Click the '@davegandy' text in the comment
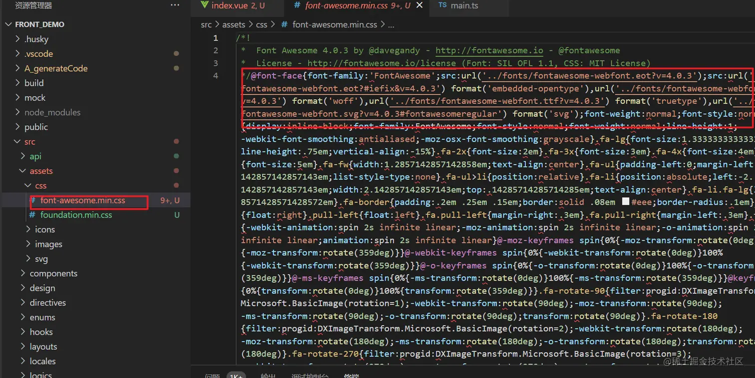755x378 pixels. 394,50
